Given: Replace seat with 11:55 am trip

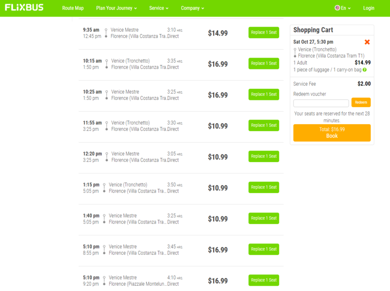Looking at the screenshot, I should tap(263, 126).
